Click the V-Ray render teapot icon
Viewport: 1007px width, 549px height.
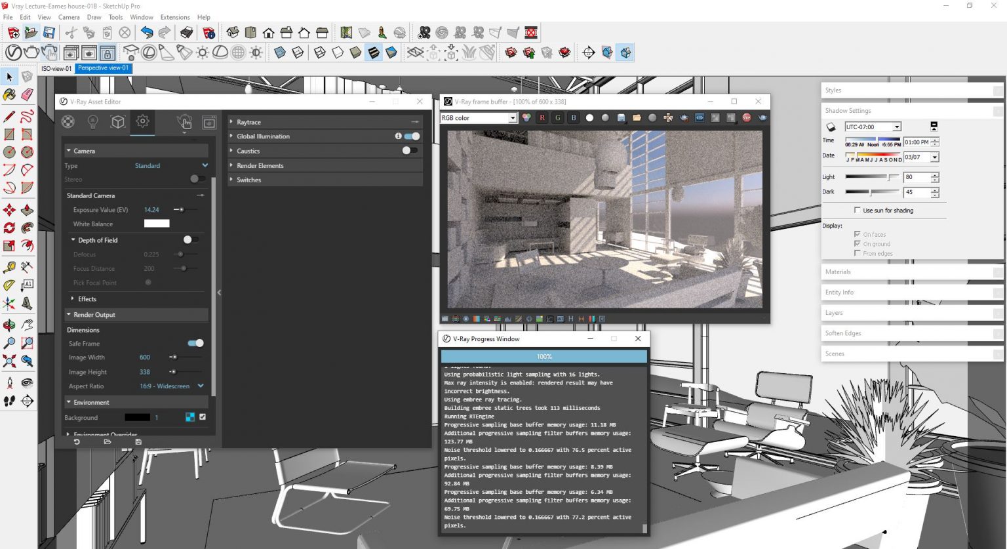(x=31, y=52)
